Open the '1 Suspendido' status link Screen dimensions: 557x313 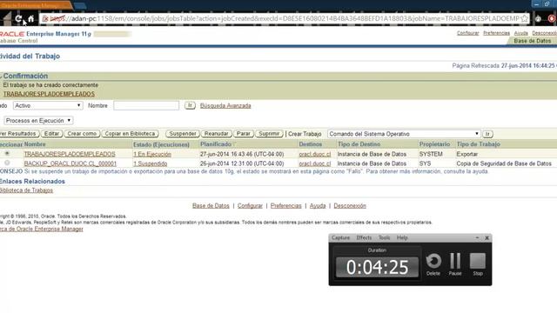[x=151, y=163]
